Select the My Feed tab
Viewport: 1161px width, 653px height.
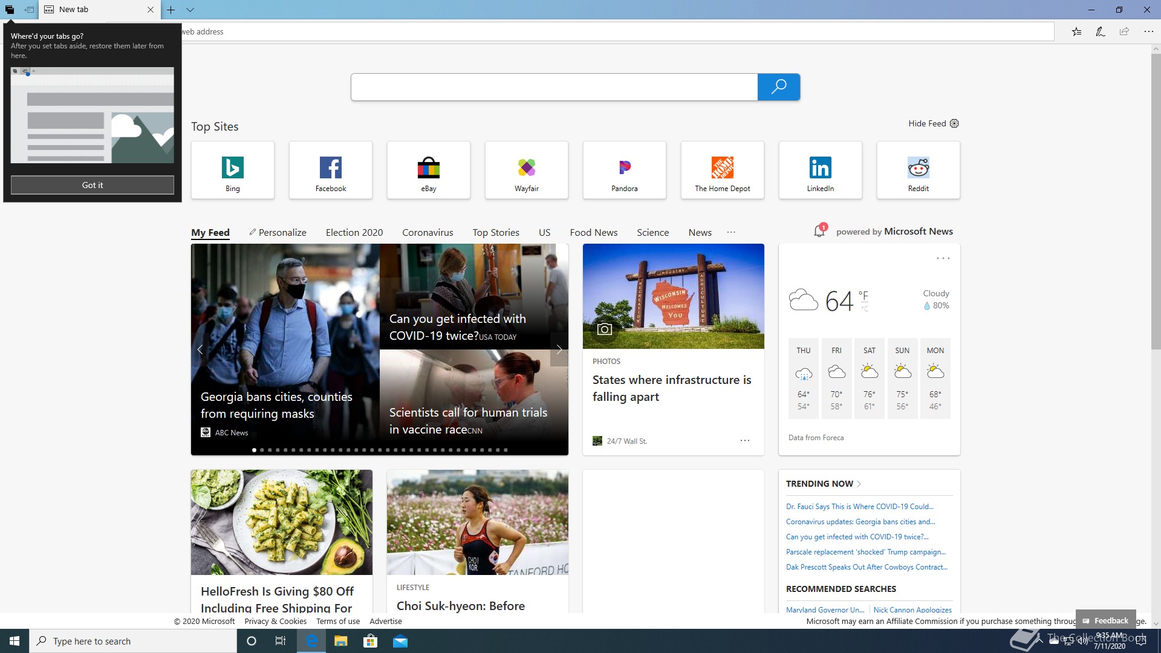click(210, 233)
